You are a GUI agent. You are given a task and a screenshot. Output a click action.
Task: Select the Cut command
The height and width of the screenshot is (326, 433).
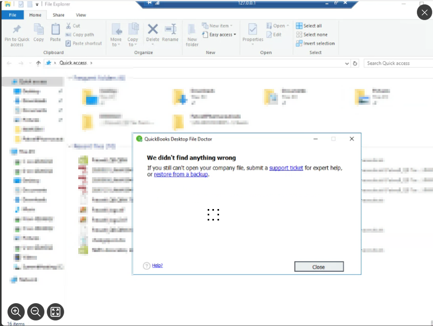(73, 26)
